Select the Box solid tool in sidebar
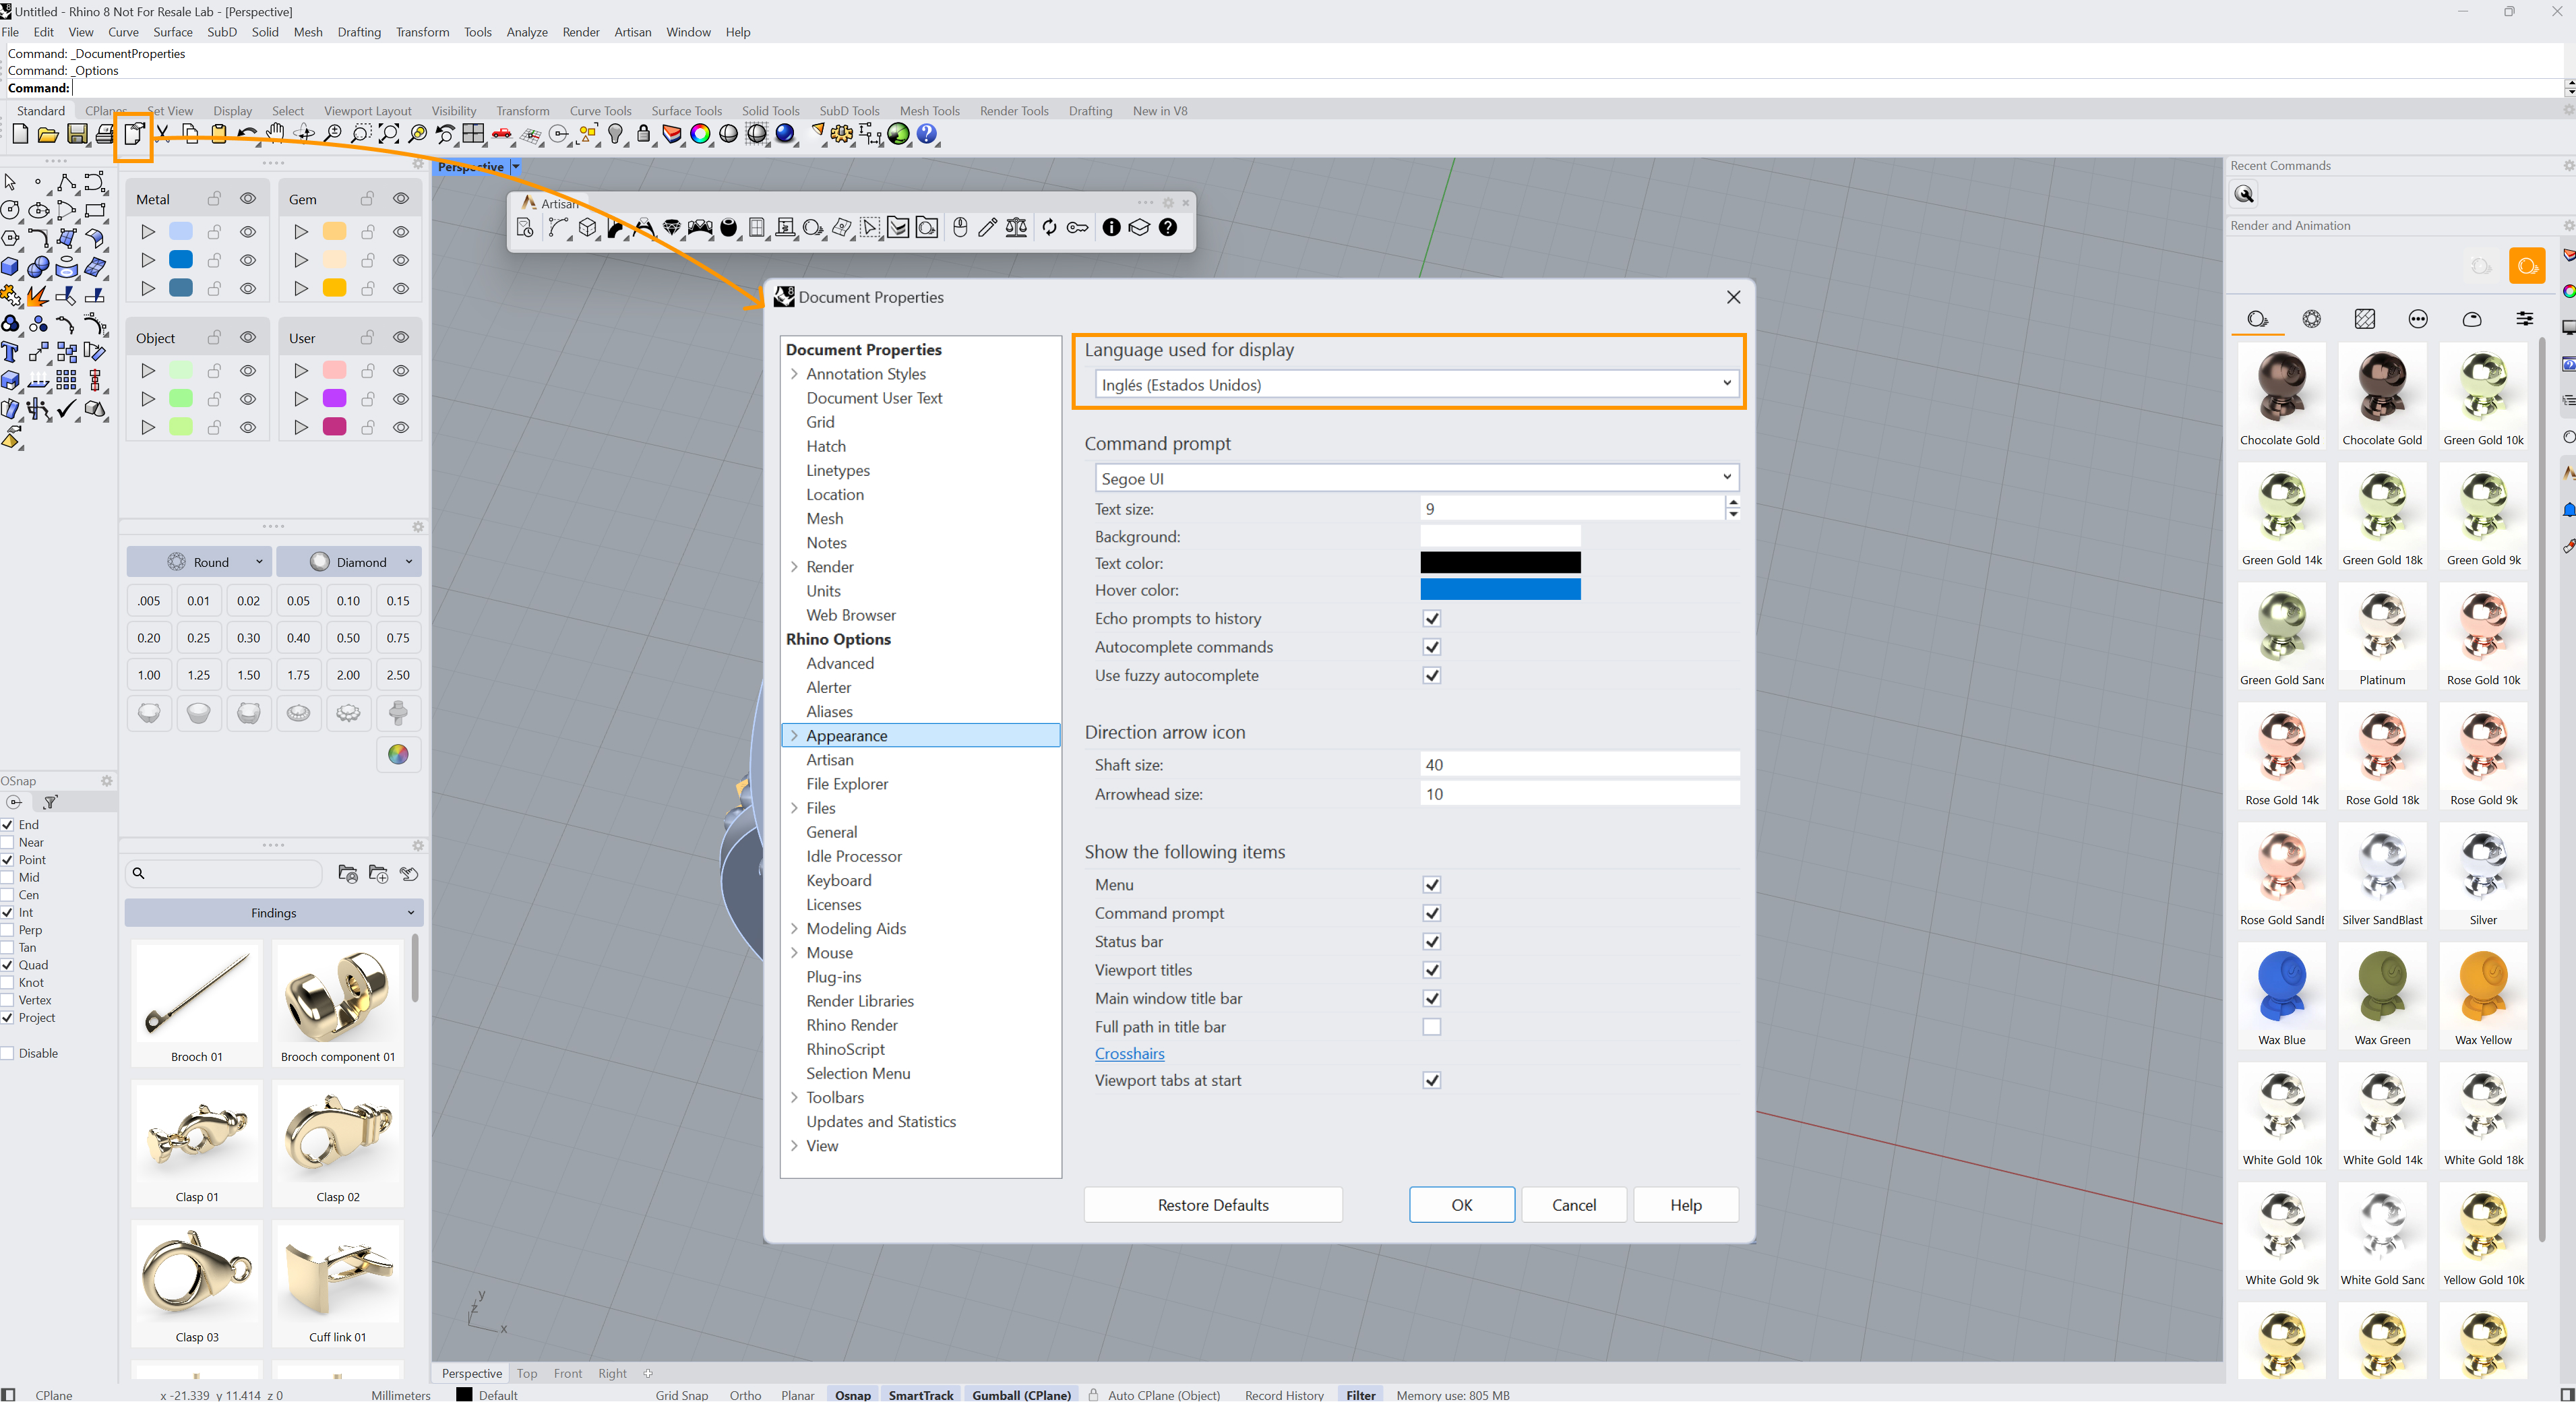This screenshot has width=2576, height=1402. point(11,267)
